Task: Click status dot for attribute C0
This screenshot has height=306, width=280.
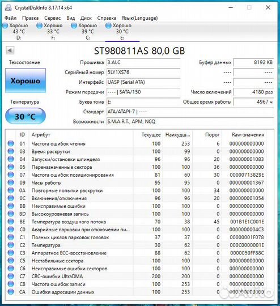Action: 11,229
